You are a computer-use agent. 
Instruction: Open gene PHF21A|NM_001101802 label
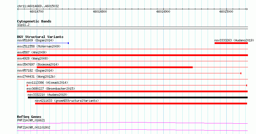[x=34, y=127]
